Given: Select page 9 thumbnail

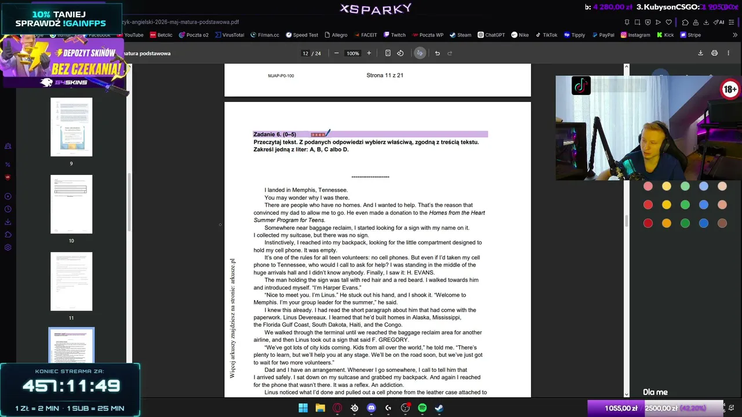Looking at the screenshot, I should [x=71, y=127].
